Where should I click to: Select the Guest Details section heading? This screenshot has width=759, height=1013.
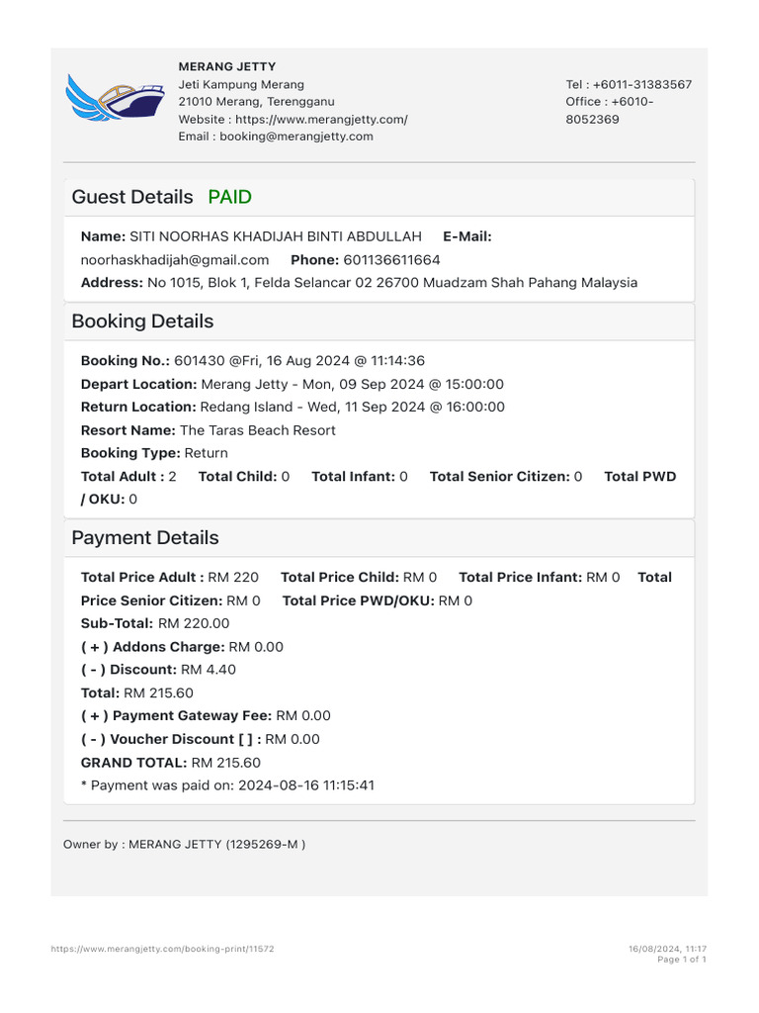[132, 197]
